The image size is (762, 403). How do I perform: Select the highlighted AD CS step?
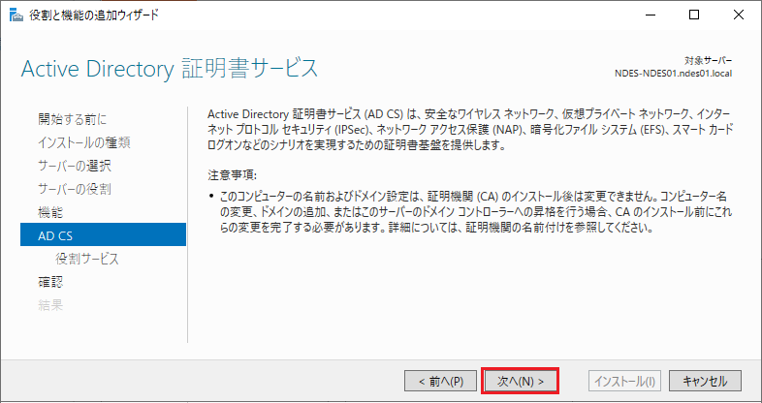point(103,234)
